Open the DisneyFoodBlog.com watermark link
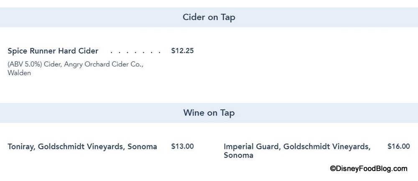This screenshot has height=181, width=418. [x=369, y=169]
